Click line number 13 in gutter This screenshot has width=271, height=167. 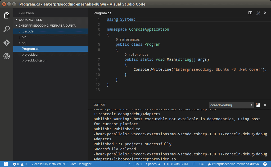coord(98,90)
